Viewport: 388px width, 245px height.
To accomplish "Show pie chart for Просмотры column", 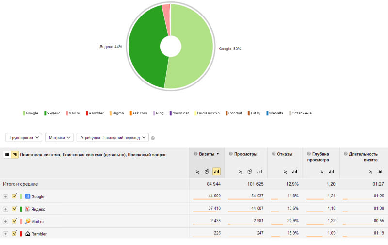I will tap(250, 171).
